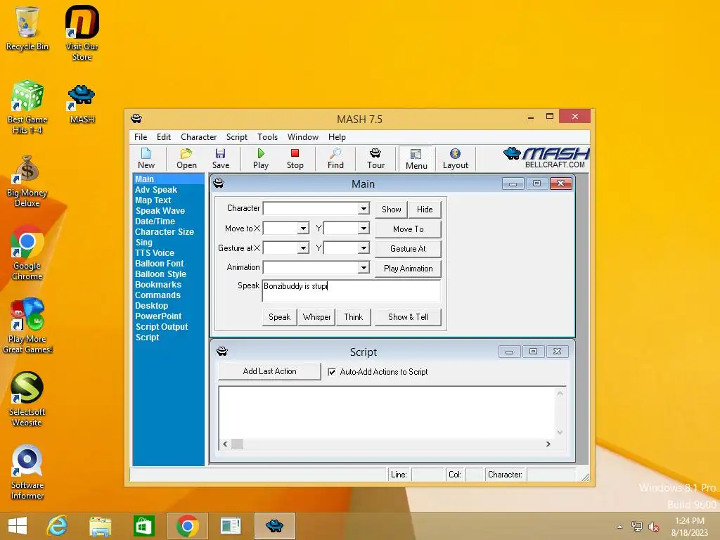Click the script horizontal scrollbar thumb
This screenshot has width=720, height=540.
(x=237, y=444)
